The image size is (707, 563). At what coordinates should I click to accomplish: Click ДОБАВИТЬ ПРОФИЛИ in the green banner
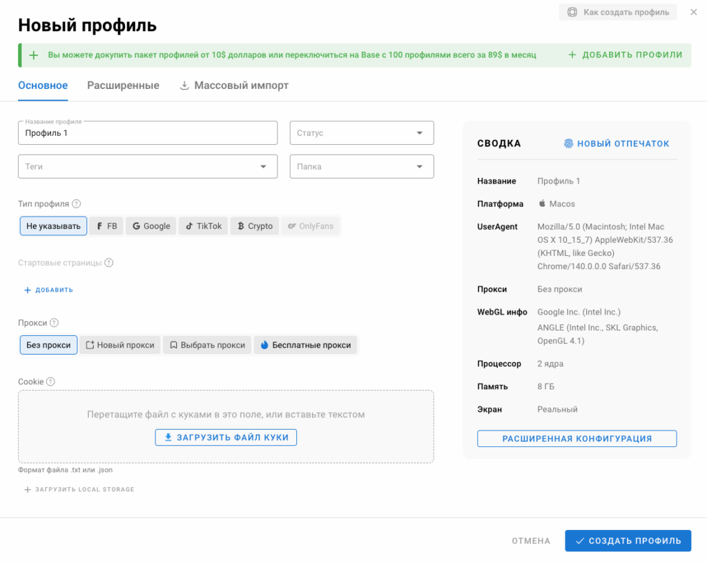[626, 55]
